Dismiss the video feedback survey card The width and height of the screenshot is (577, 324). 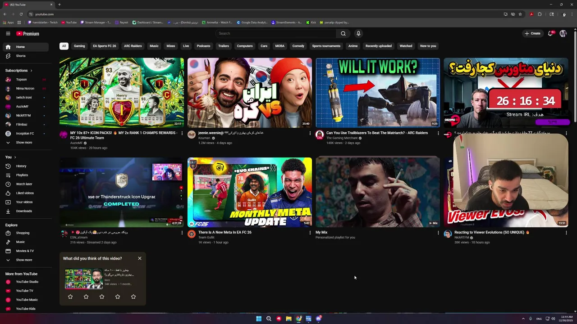(x=140, y=258)
